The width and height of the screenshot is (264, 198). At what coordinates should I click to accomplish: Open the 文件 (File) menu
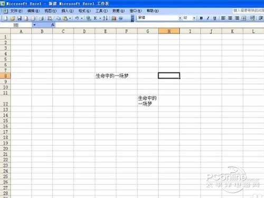pos(16,11)
